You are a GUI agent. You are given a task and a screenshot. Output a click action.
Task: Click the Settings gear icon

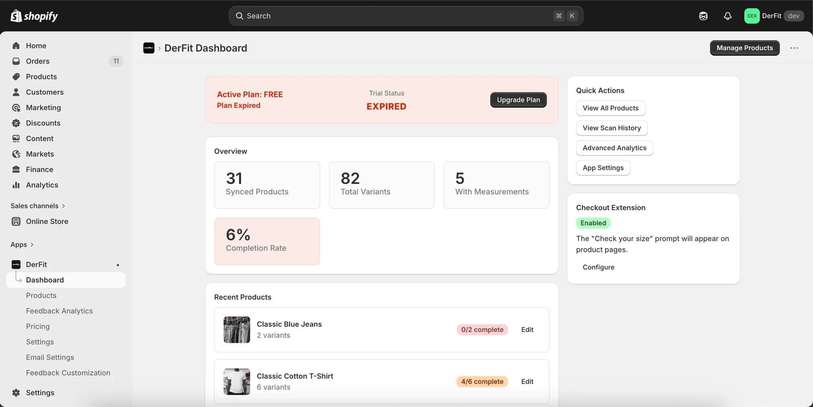coord(16,392)
